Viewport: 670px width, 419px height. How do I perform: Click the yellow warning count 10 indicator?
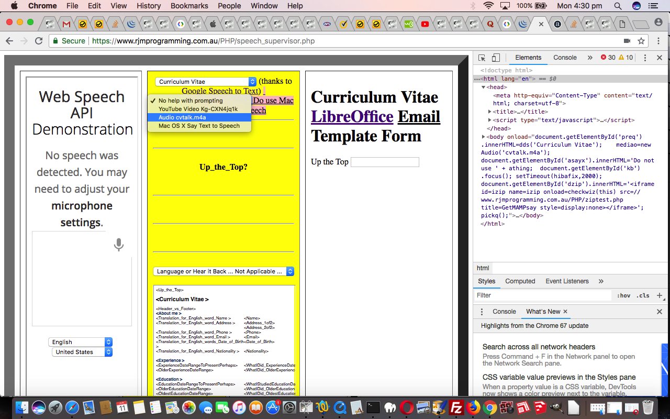(x=626, y=58)
